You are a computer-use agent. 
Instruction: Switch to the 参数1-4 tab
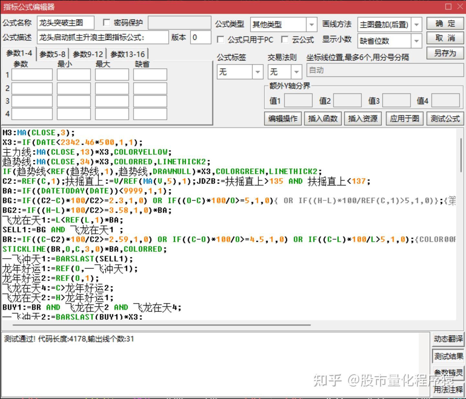click(19, 53)
